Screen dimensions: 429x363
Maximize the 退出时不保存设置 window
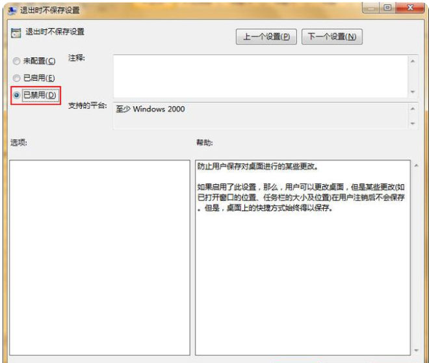click(388, 8)
